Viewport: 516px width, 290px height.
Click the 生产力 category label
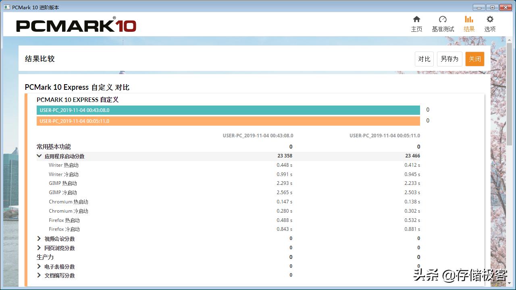[45, 257]
